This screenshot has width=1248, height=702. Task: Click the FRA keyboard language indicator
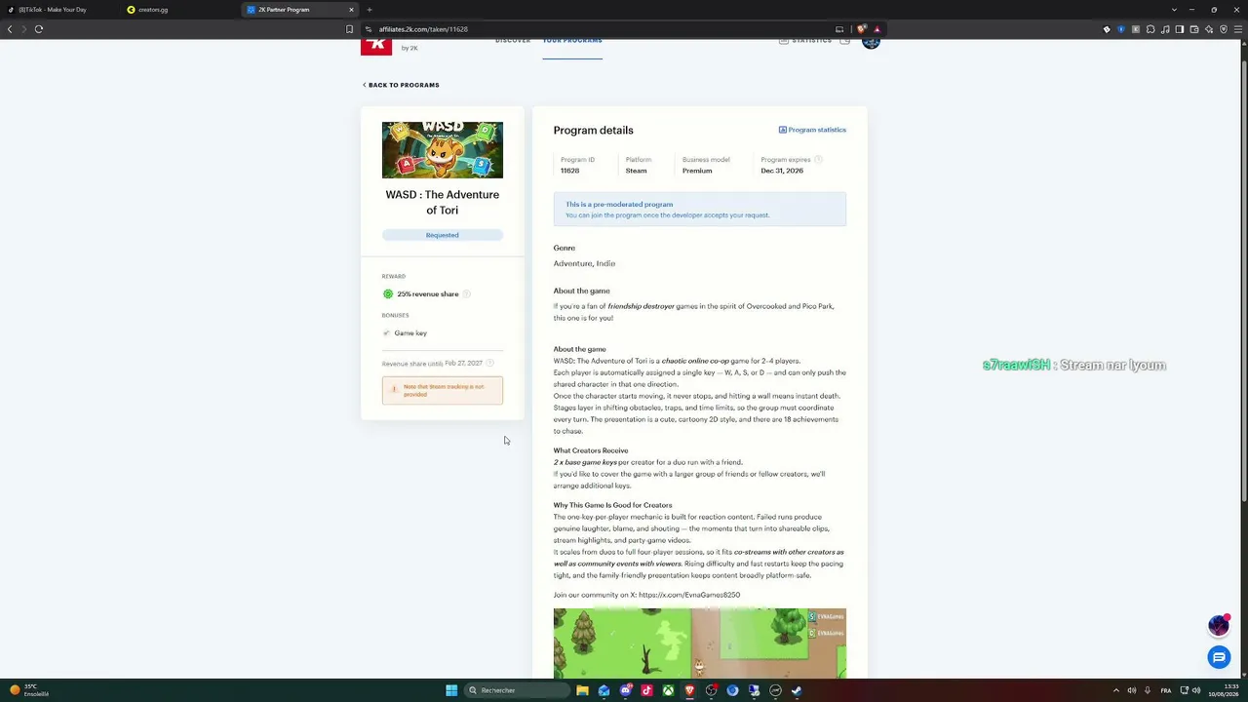coord(1166,690)
